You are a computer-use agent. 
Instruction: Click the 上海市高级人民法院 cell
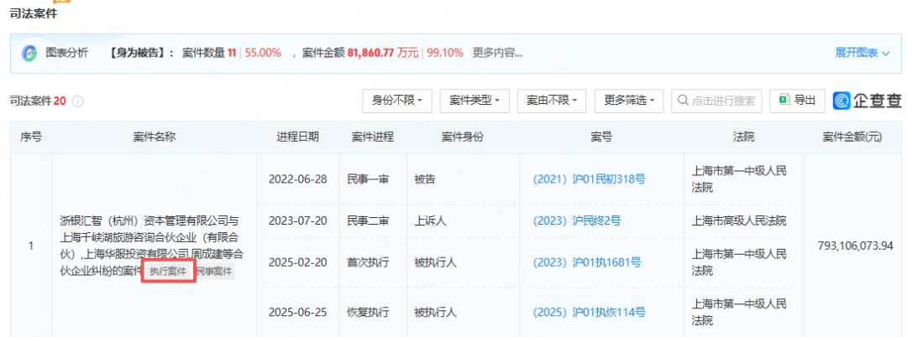(739, 220)
